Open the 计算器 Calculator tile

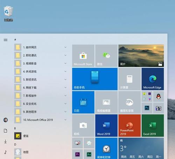click(129, 79)
